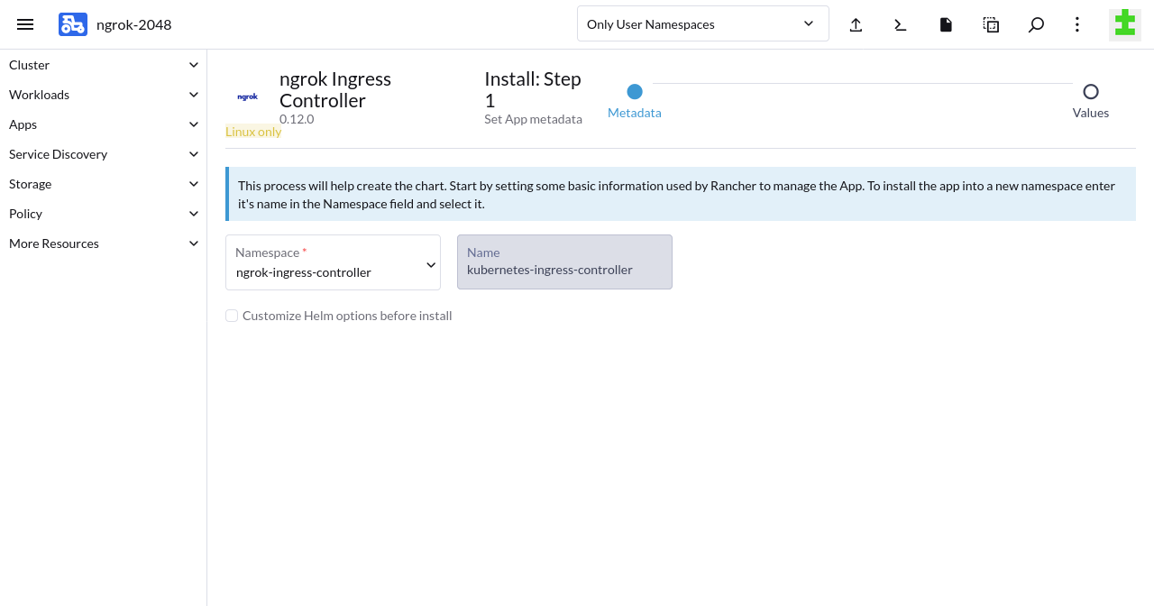Expand the Storage sidebar section

click(104, 184)
